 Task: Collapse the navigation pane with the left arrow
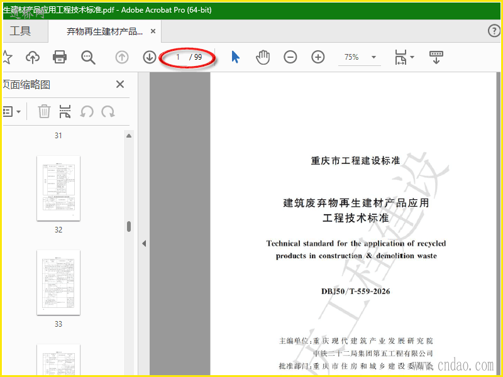[144, 243]
